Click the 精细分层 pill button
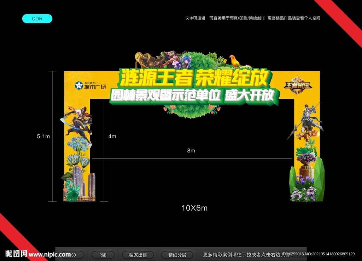Viewport: 362px width, 261px height. [x=177, y=255]
